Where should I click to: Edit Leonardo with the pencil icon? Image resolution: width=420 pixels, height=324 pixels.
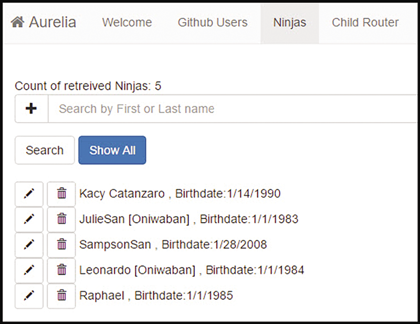pyautogui.click(x=29, y=270)
